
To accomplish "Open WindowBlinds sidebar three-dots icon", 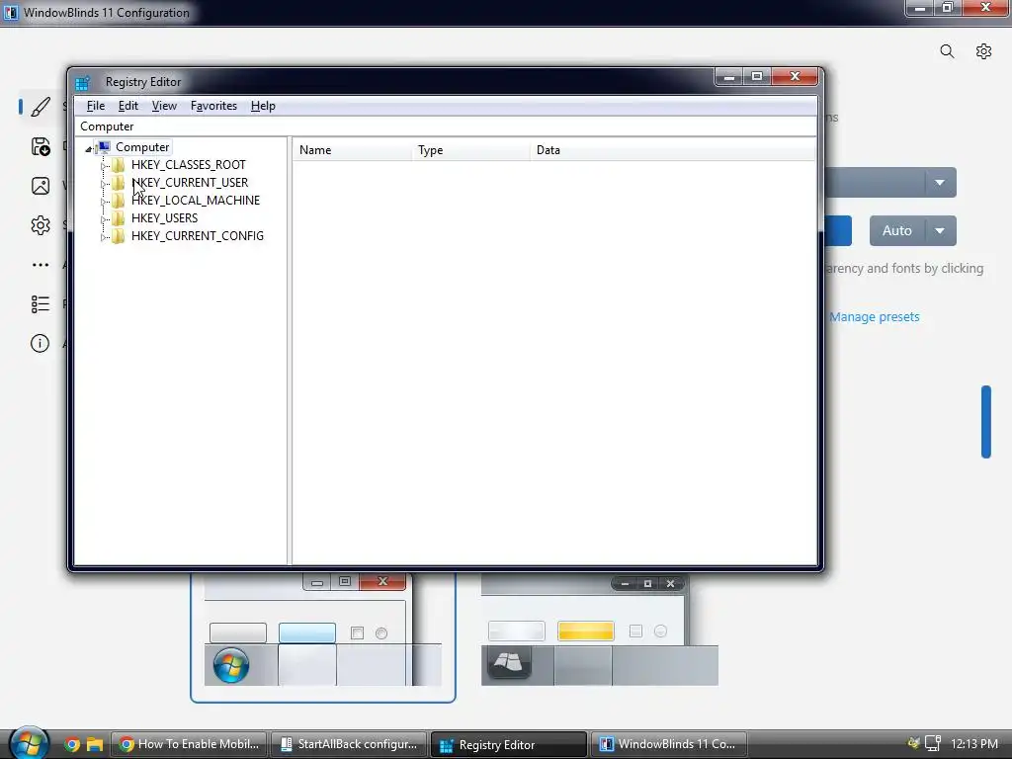I will click(x=40, y=265).
